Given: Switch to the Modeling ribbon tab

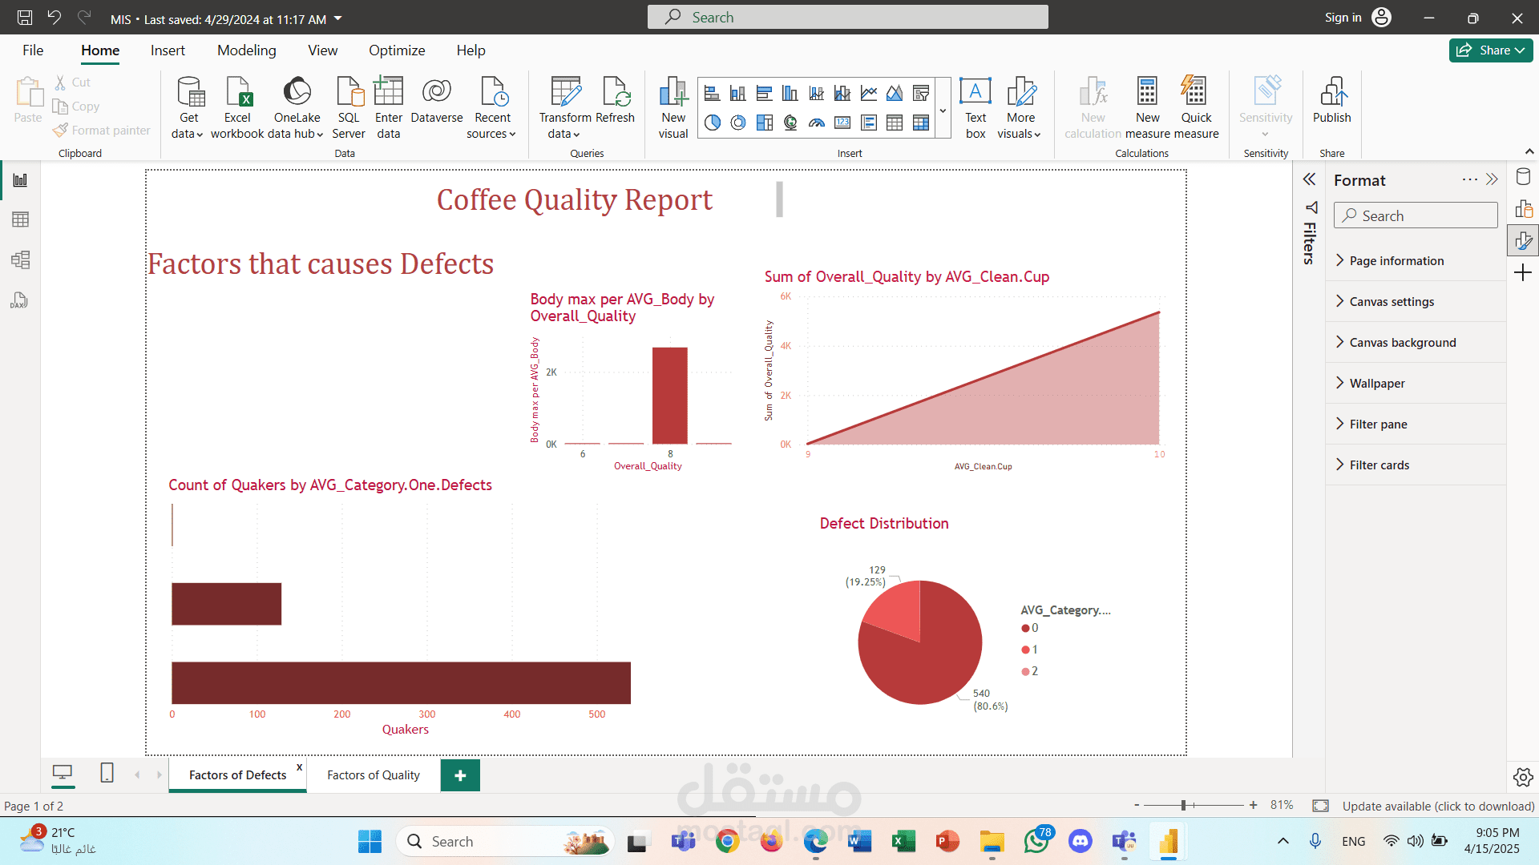Looking at the screenshot, I should 247,50.
